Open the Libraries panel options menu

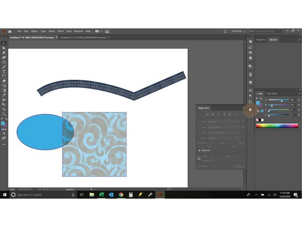coord(299,39)
